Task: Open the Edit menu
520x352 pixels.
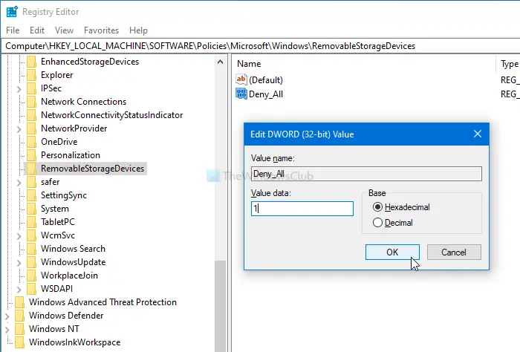Action: 37,30
